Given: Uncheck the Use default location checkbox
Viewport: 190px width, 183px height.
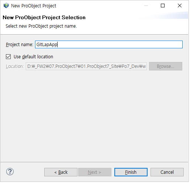Looking at the screenshot, I should (x=8, y=57).
